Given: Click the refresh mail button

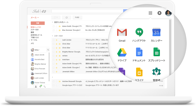Looking at the screenshot, I should 66,17.
